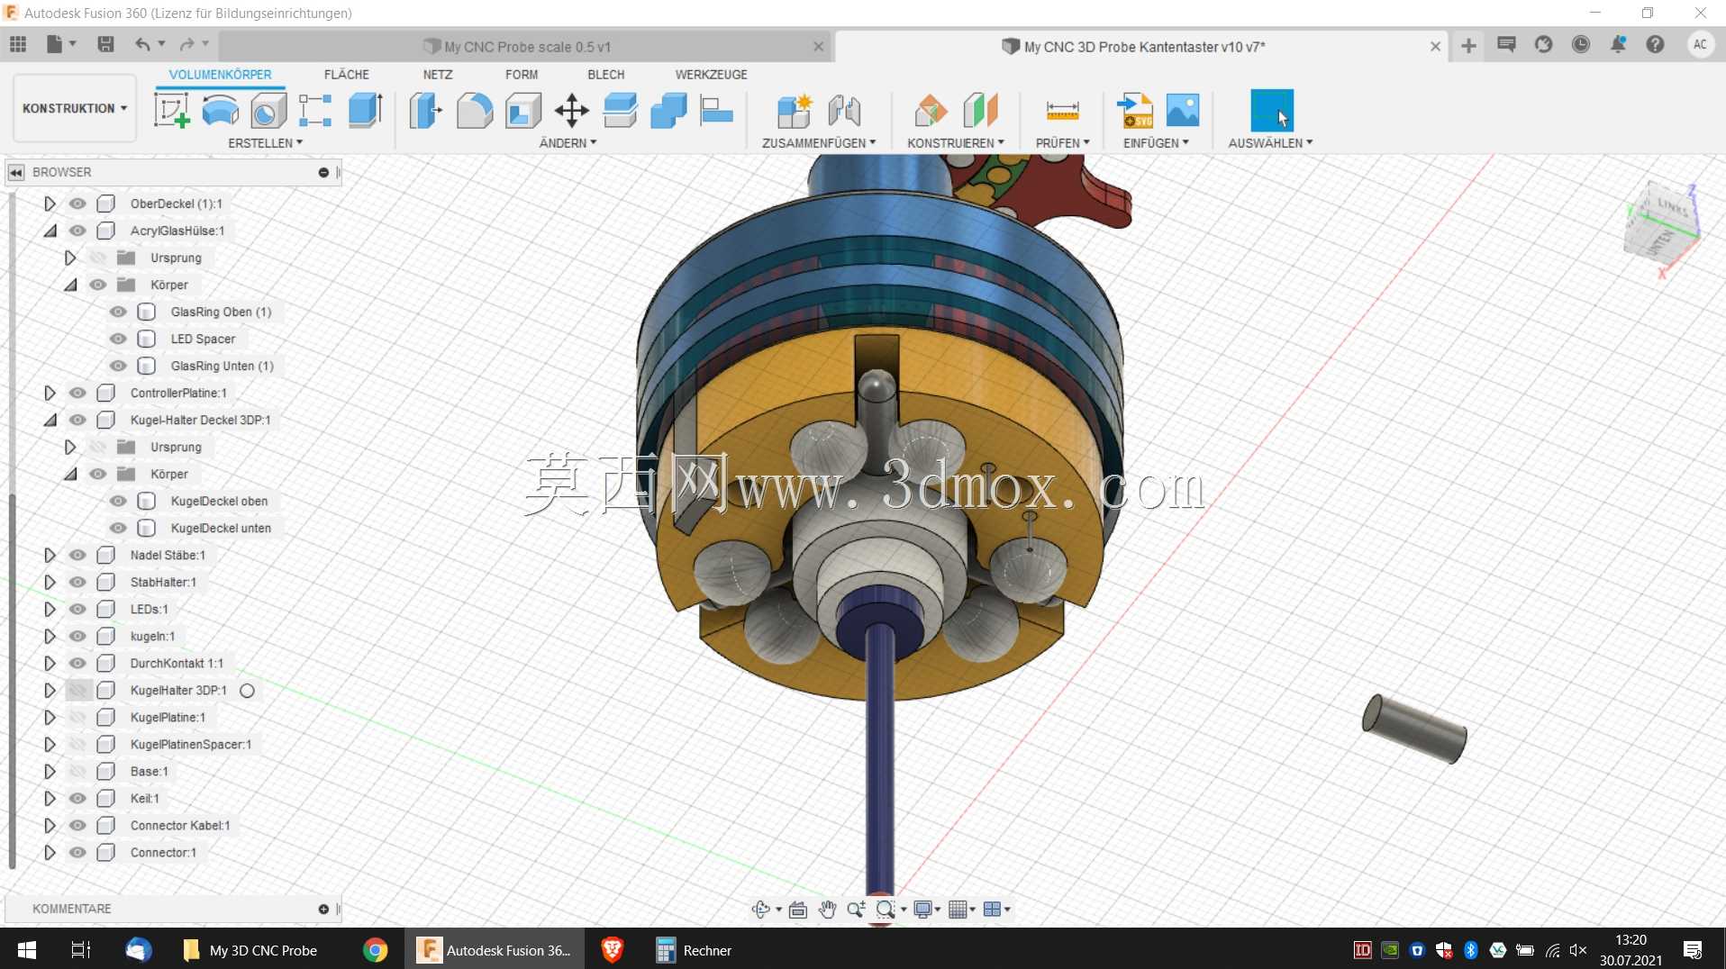
Task: Open the AUSWÄHLEN menu label
Action: tap(1270, 143)
